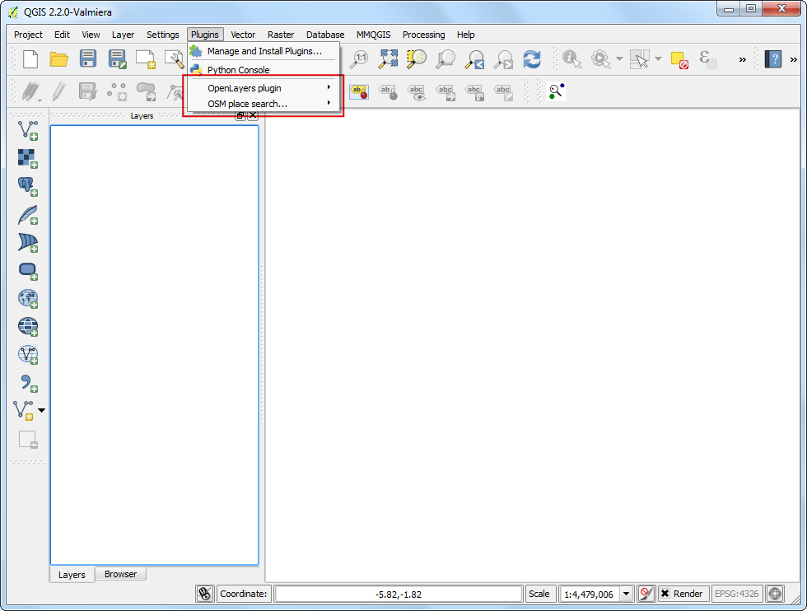Image resolution: width=807 pixels, height=611 pixels.
Task: Float the Layers panel with the undock button
Action: 240,116
